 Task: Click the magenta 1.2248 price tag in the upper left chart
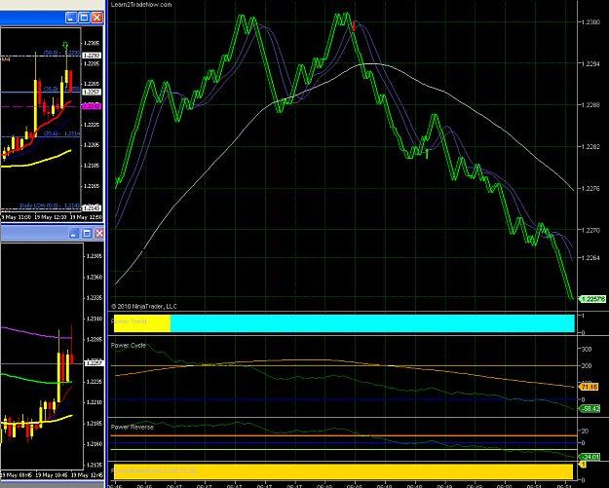click(x=92, y=106)
